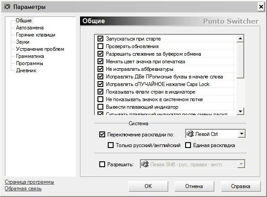Uncheck Показывать флаги стран в индикаторе
This screenshot has width=267, height=197.
(x=100, y=92)
